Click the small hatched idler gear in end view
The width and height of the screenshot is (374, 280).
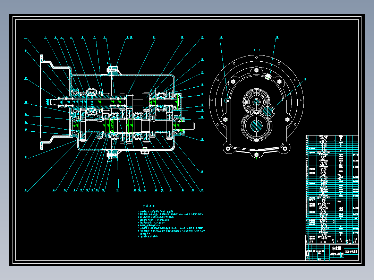pyautogui.click(x=267, y=111)
